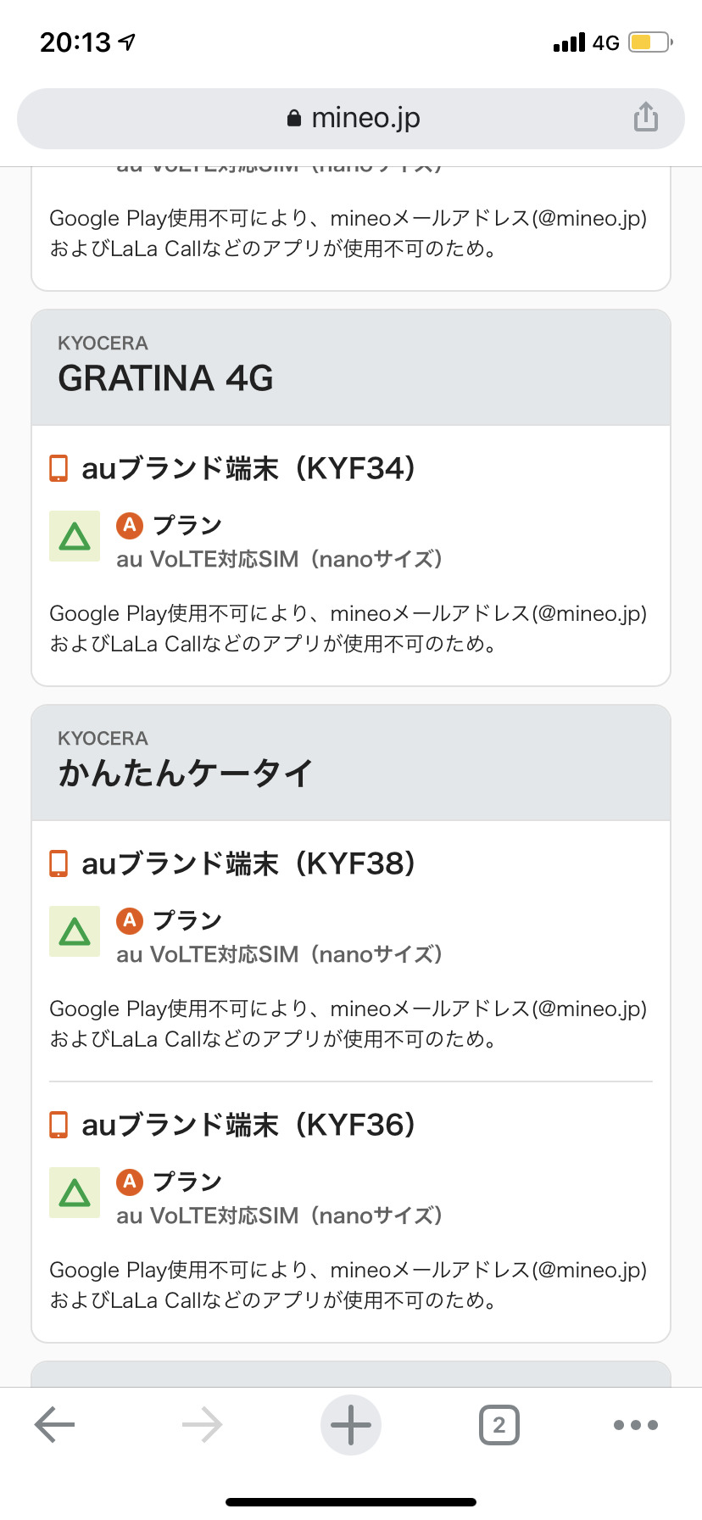Tap the green triangle under KYF34
702x1520 pixels.
coord(75,536)
